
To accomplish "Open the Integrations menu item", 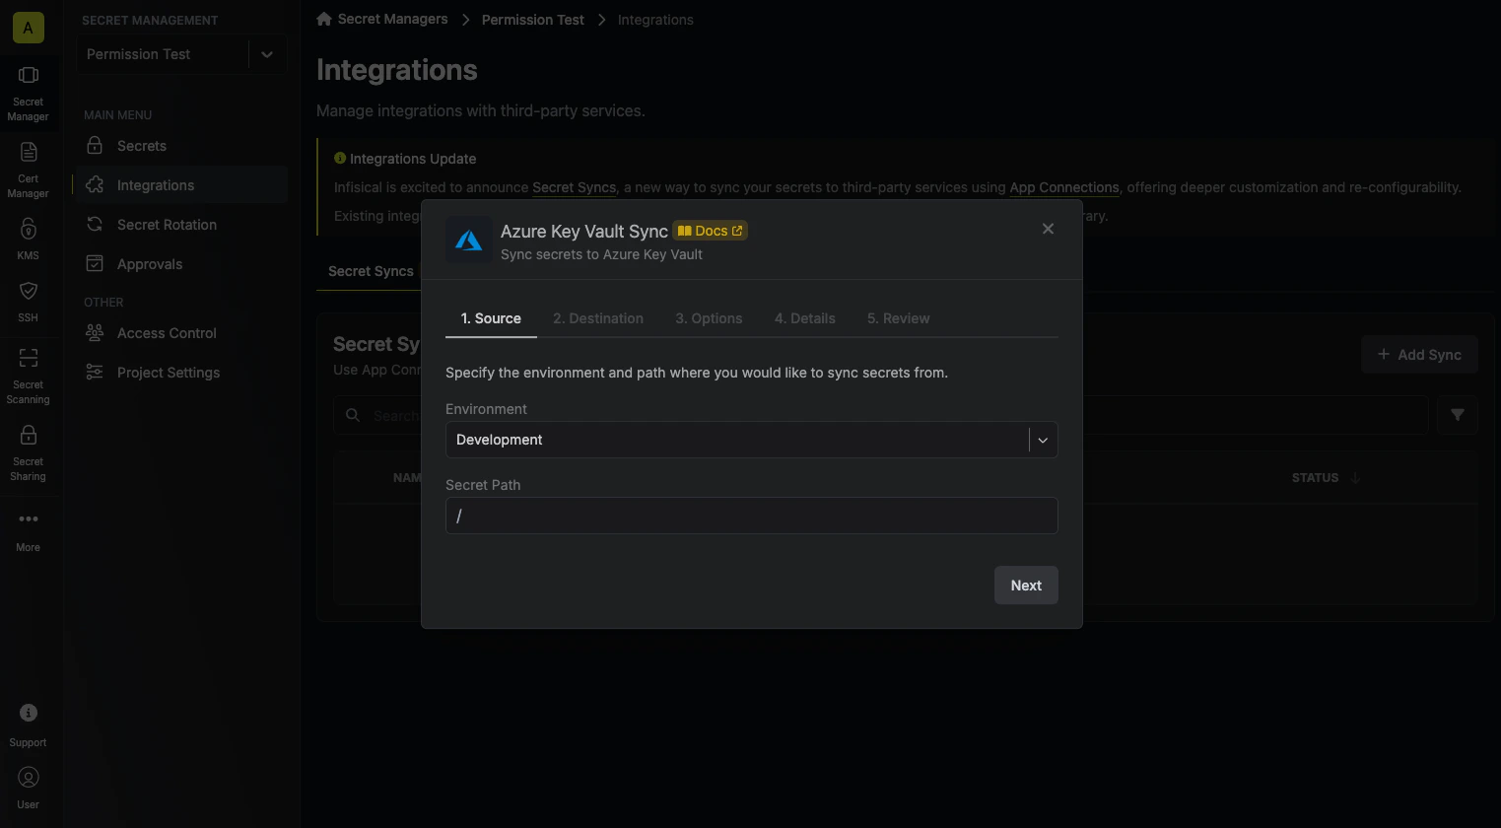I will [181, 185].
